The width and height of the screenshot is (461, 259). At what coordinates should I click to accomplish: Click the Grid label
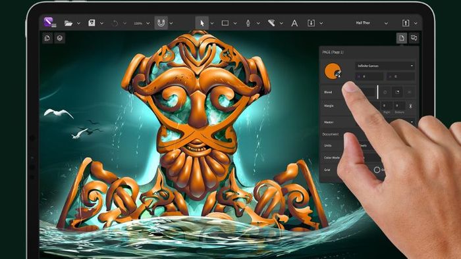pyautogui.click(x=327, y=170)
